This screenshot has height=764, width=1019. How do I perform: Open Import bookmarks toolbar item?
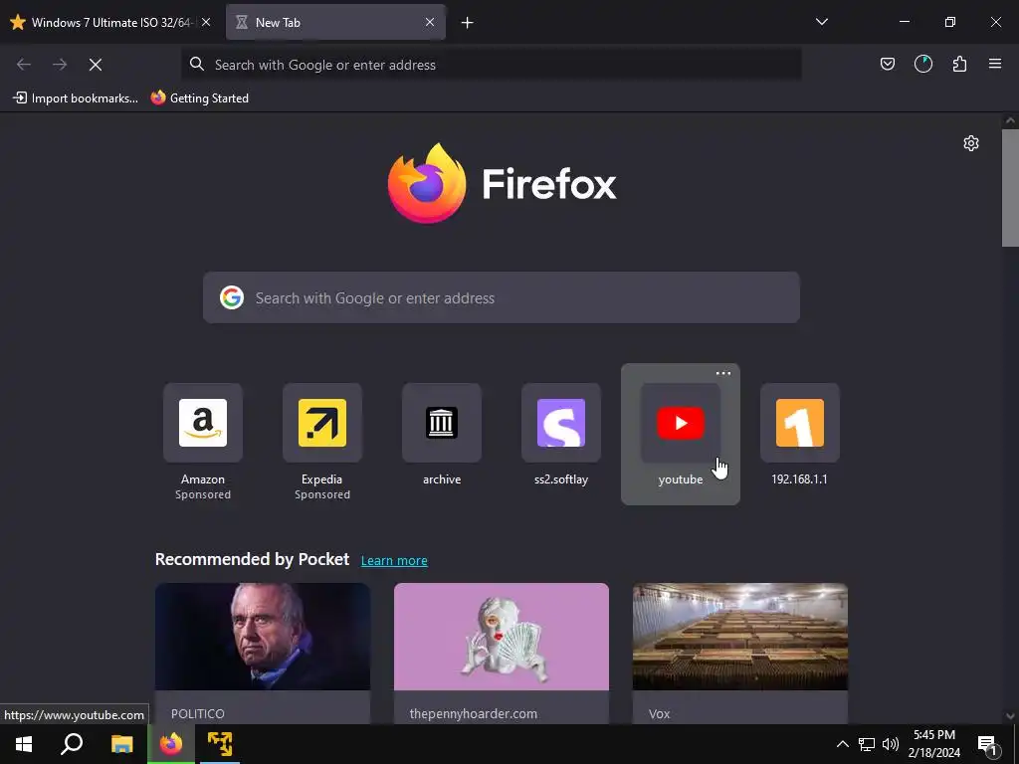(76, 98)
